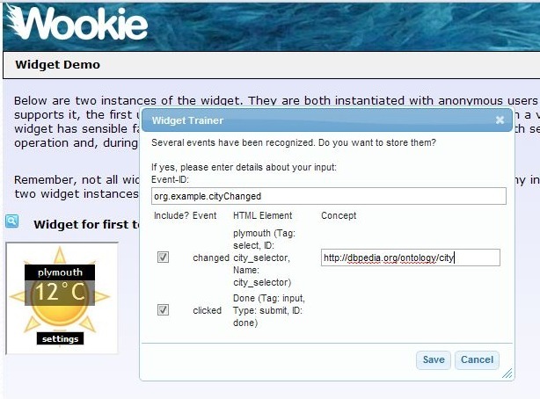Click the Concept column header

(339, 215)
